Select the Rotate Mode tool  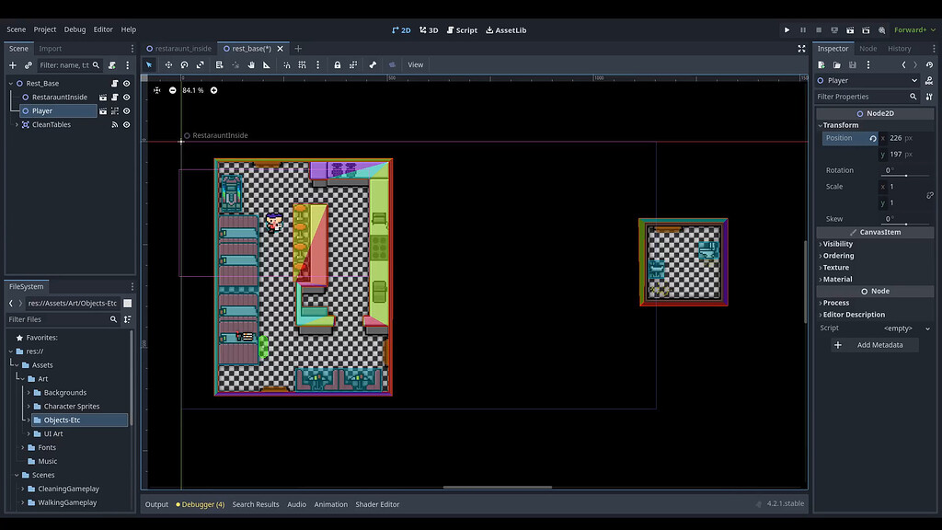pos(184,65)
